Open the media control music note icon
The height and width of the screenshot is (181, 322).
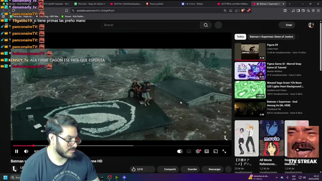coord(293,11)
